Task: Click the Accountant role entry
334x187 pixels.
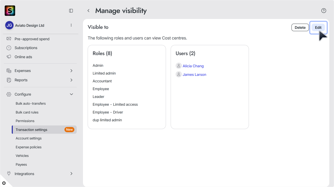Action: pyautogui.click(x=102, y=81)
